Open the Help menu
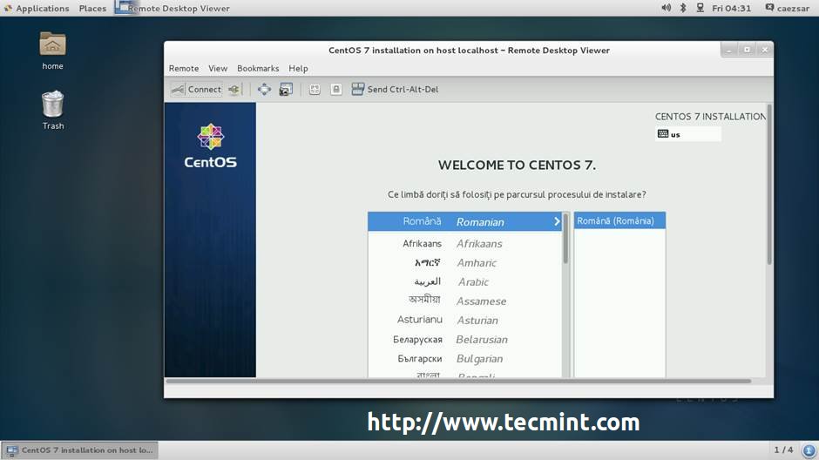819x460 pixels. pyautogui.click(x=298, y=69)
